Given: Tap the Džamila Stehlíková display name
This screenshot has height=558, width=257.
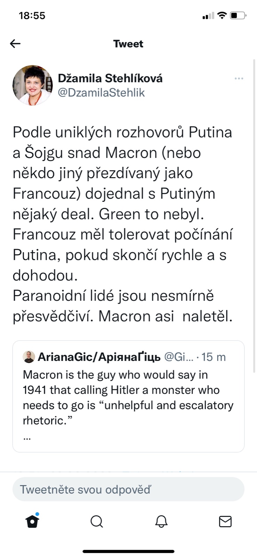Looking at the screenshot, I should click(110, 78).
